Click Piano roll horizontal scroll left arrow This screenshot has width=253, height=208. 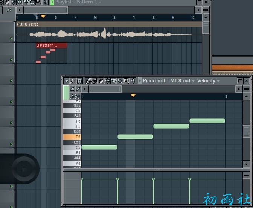point(85,89)
